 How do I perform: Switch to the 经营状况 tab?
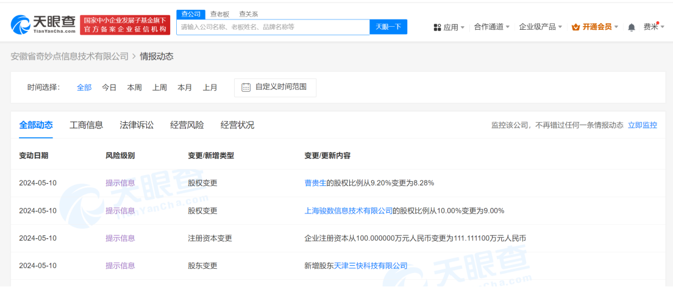click(237, 125)
